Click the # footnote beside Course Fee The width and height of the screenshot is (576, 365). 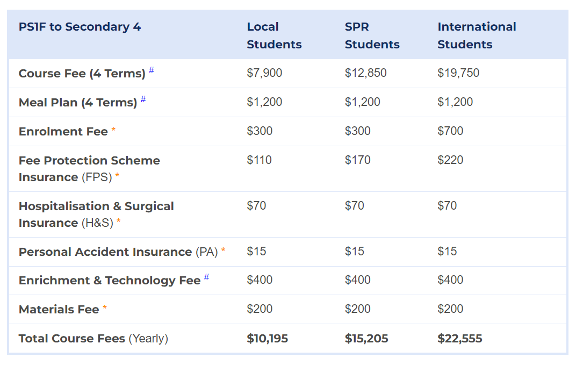point(152,70)
